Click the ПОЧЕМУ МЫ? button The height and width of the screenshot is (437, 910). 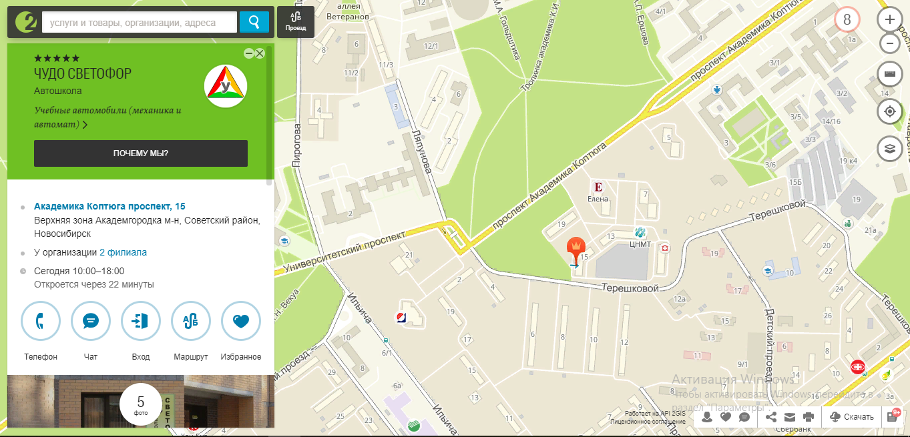point(141,153)
